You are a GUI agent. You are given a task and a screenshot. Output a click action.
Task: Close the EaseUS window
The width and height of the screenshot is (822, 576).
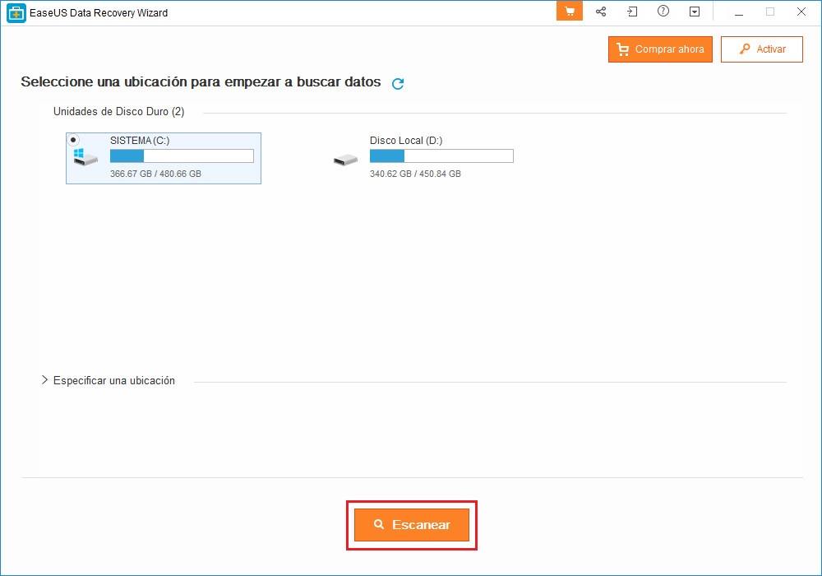(x=801, y=12)
